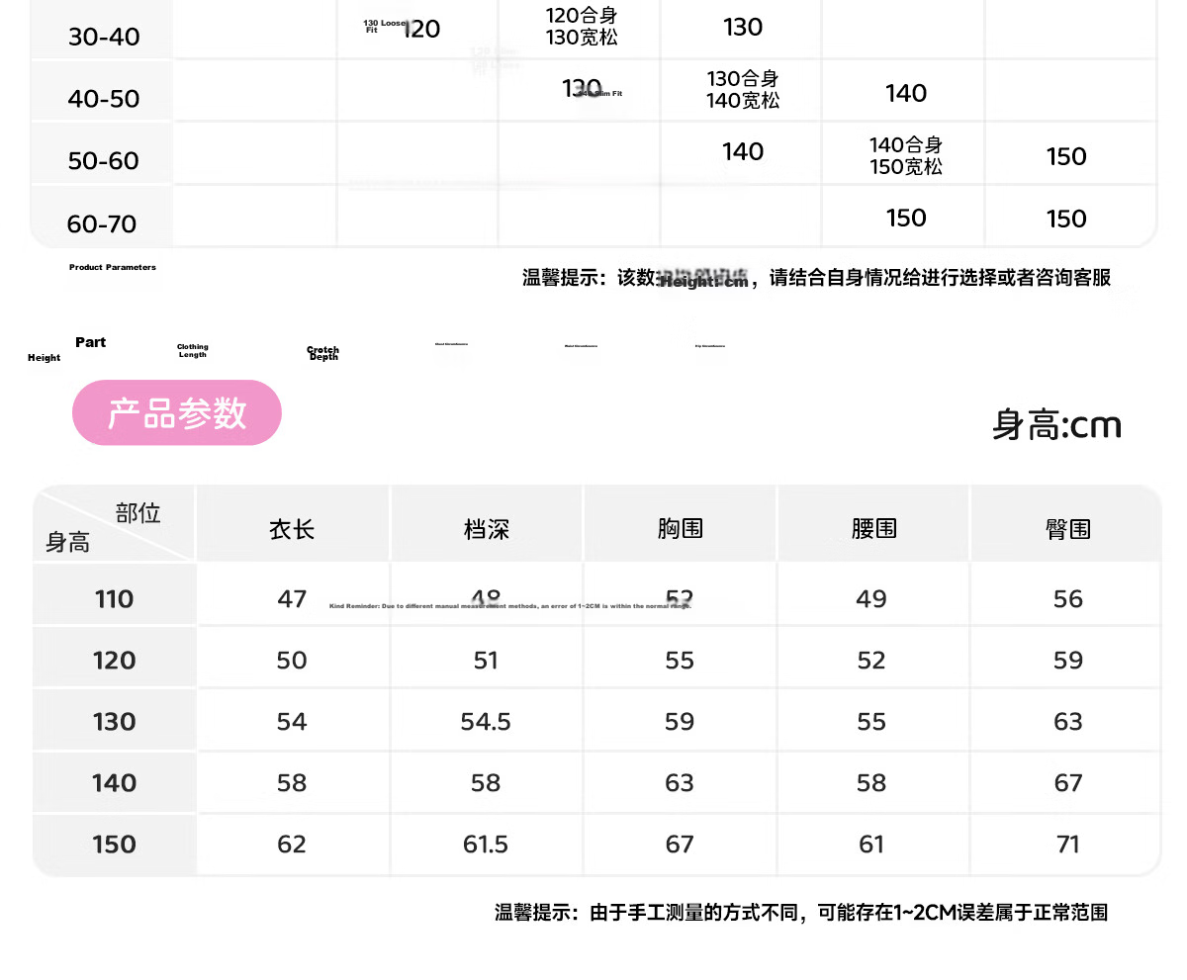Click 臀围 value 63 in row 130
Viewport: 1187px width, 980px height.
coord(1068,722)
